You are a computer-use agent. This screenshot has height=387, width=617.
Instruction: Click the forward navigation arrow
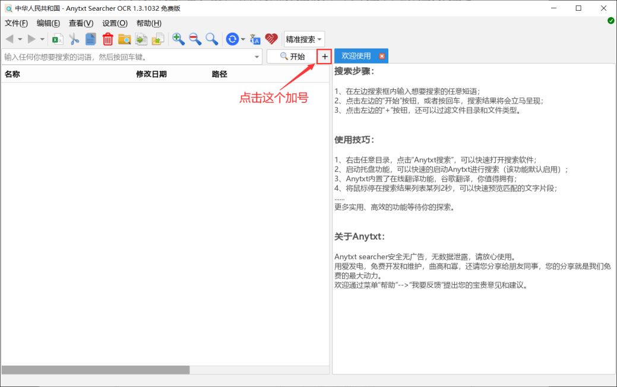click(31, 39)
